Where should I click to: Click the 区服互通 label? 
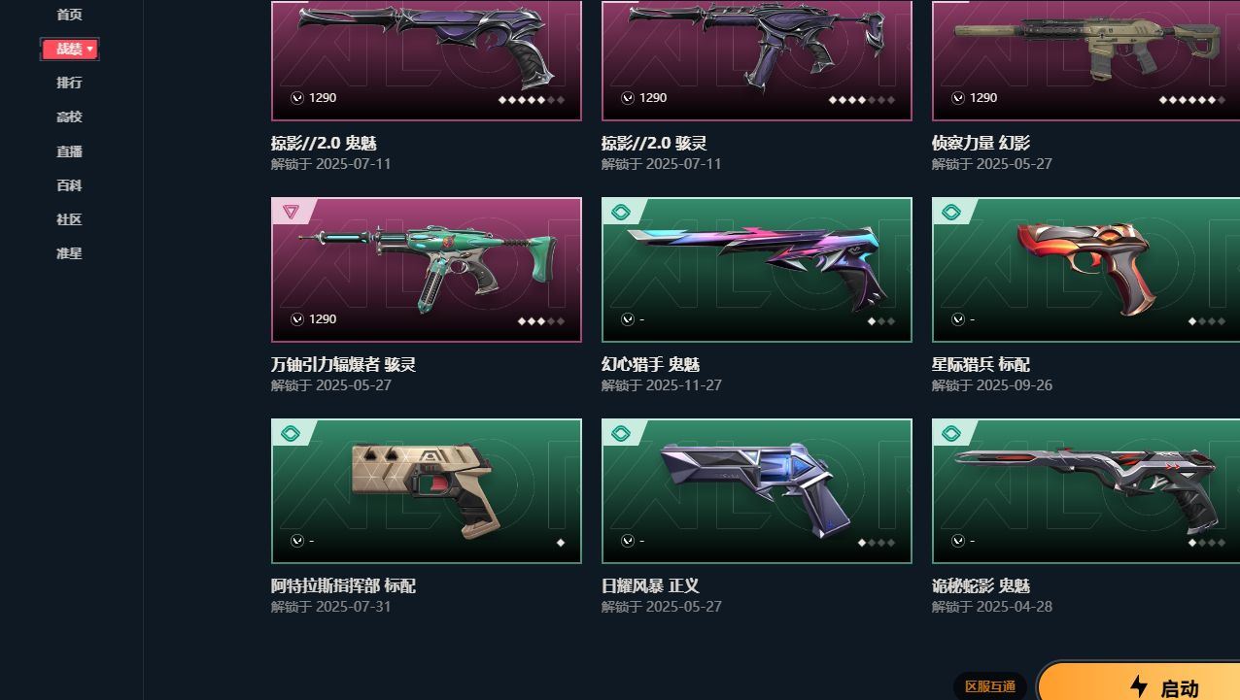coord(990,686)
